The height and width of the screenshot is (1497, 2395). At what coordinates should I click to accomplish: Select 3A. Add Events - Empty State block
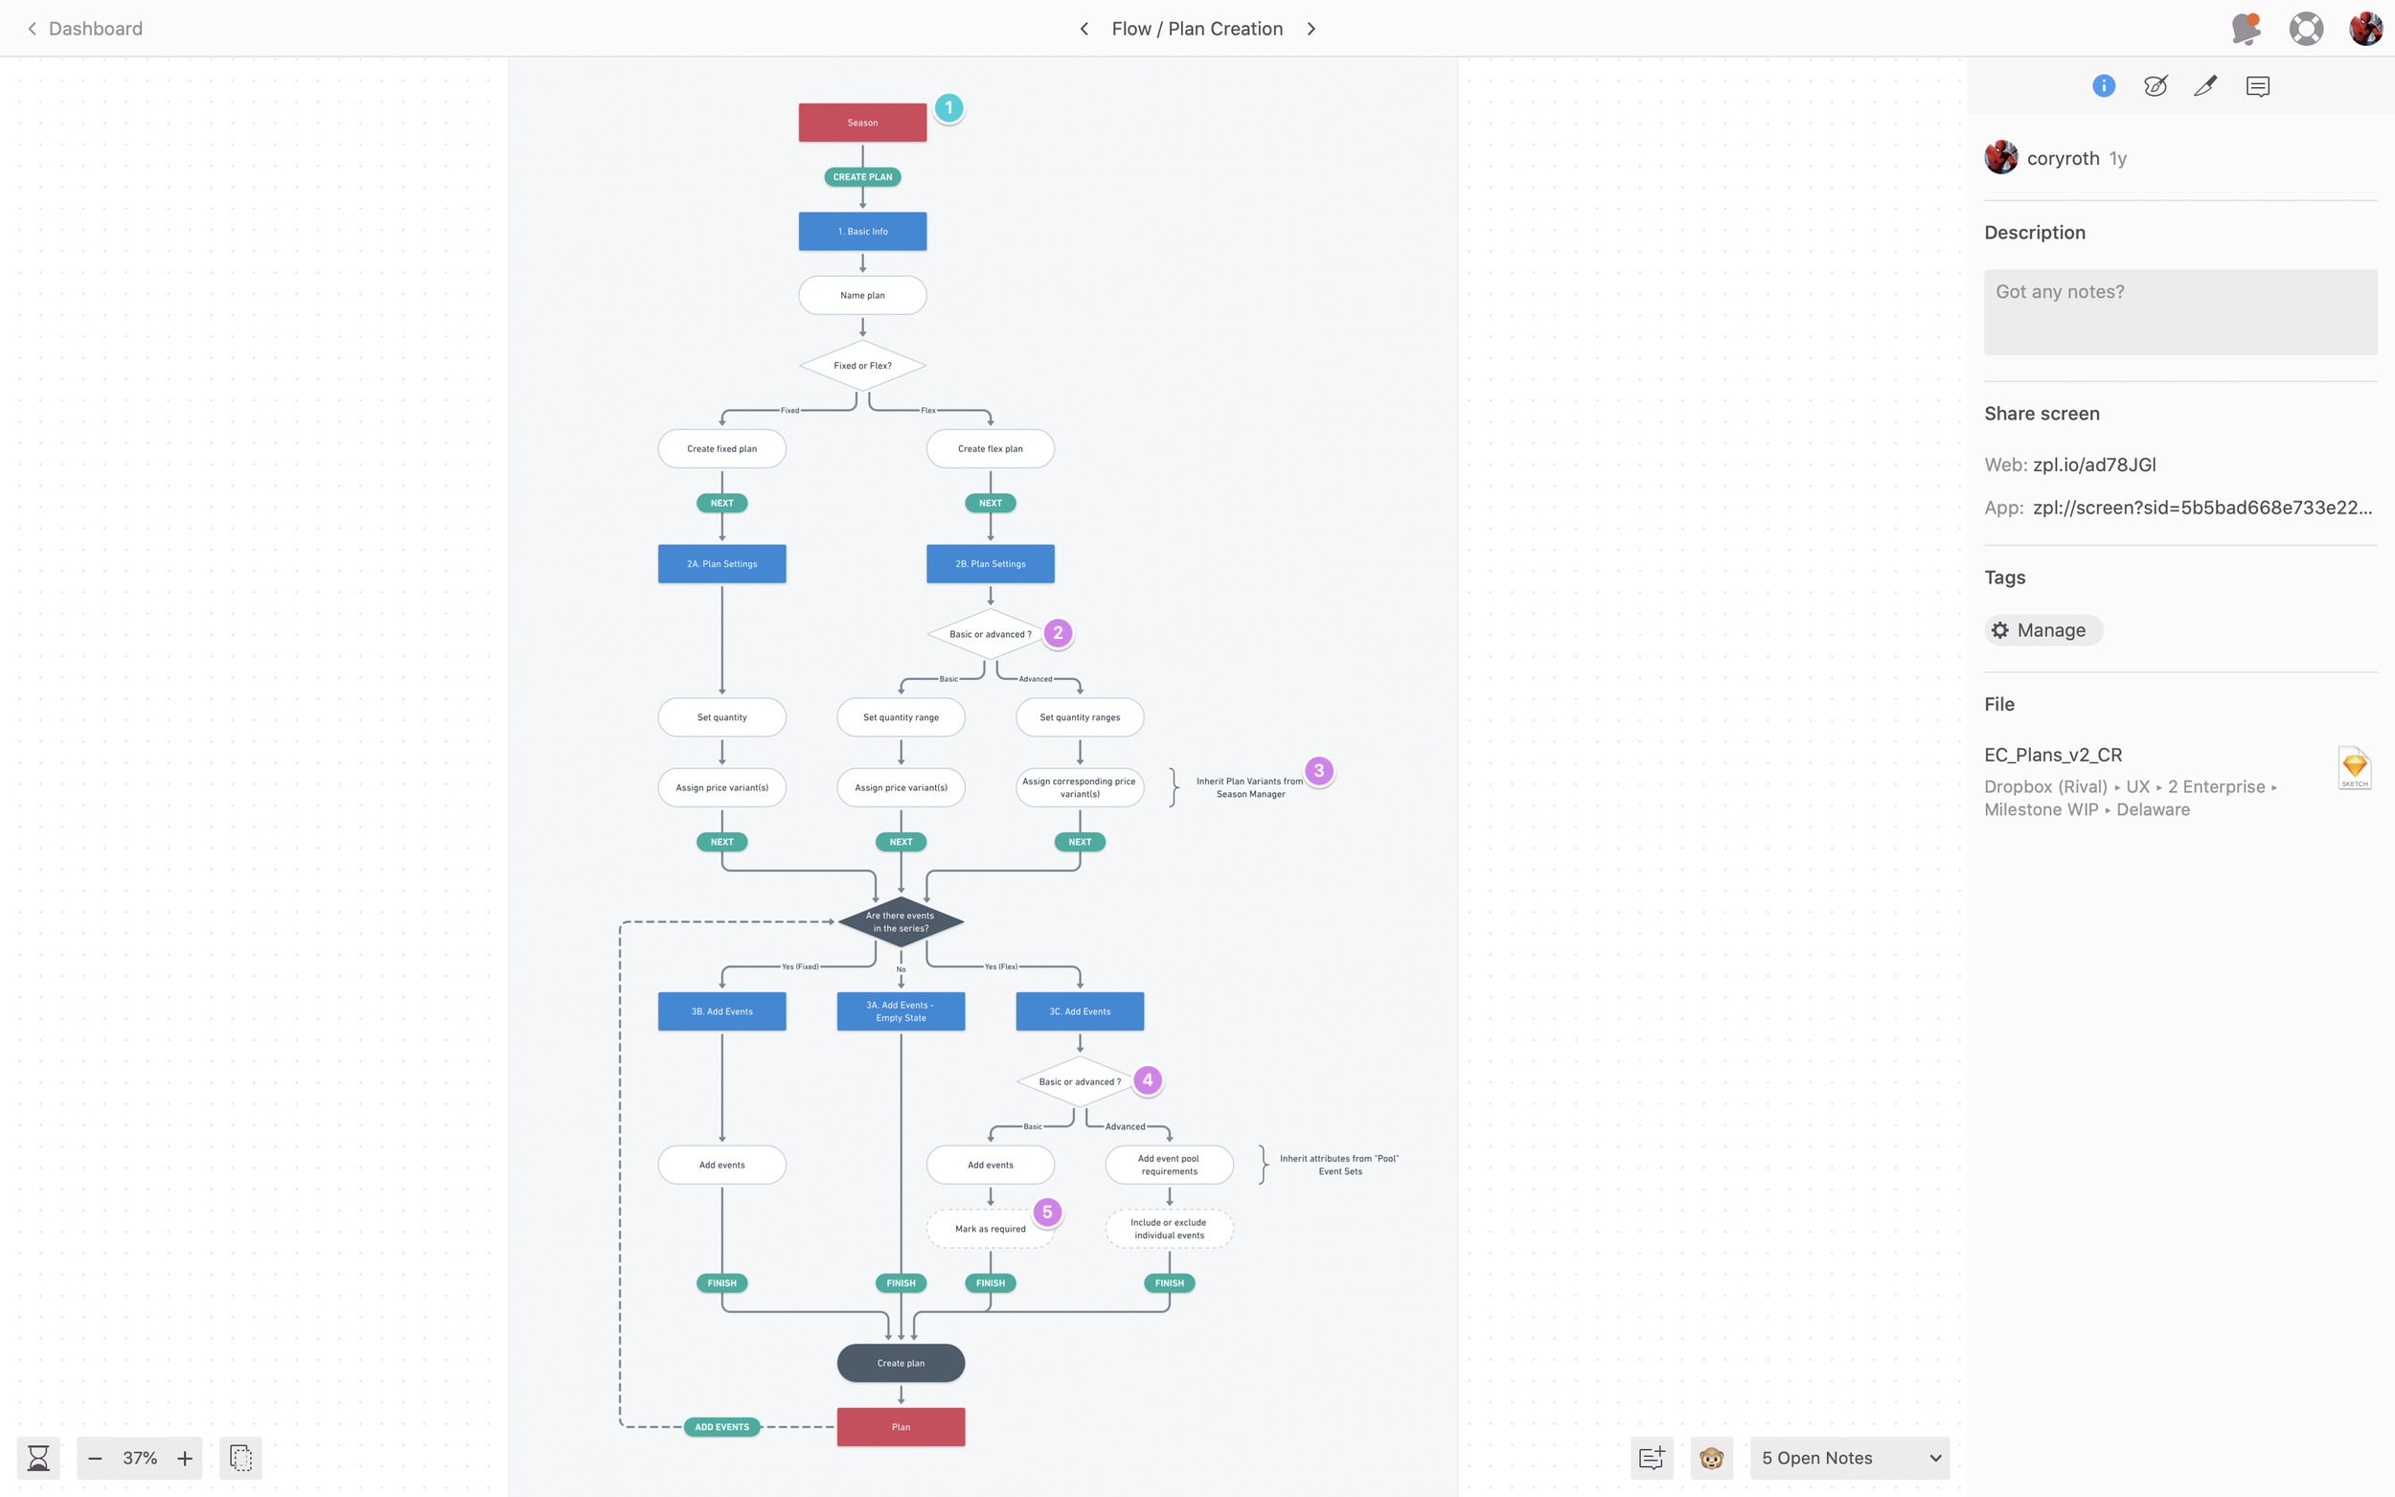[x=901, y=1010]
